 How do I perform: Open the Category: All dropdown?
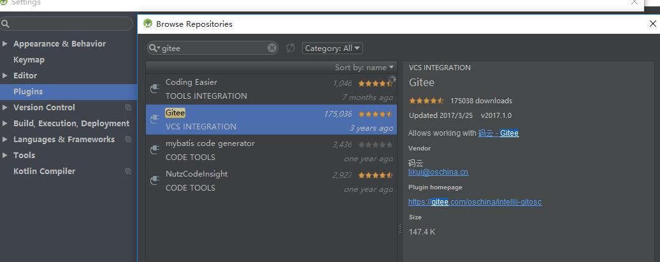[x=333, y=48]
